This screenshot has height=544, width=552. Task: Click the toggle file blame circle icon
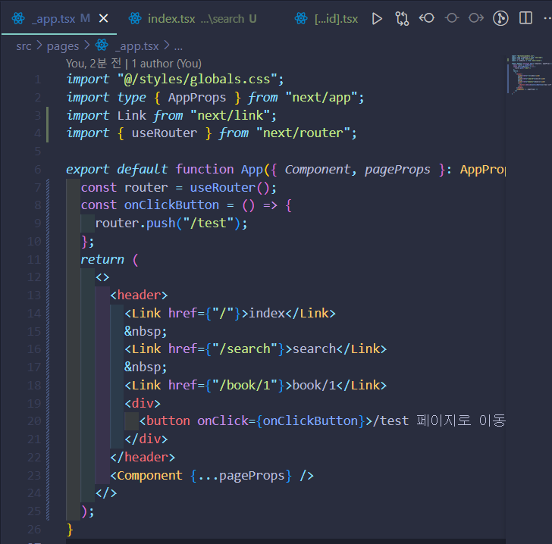tap(452, 18)
